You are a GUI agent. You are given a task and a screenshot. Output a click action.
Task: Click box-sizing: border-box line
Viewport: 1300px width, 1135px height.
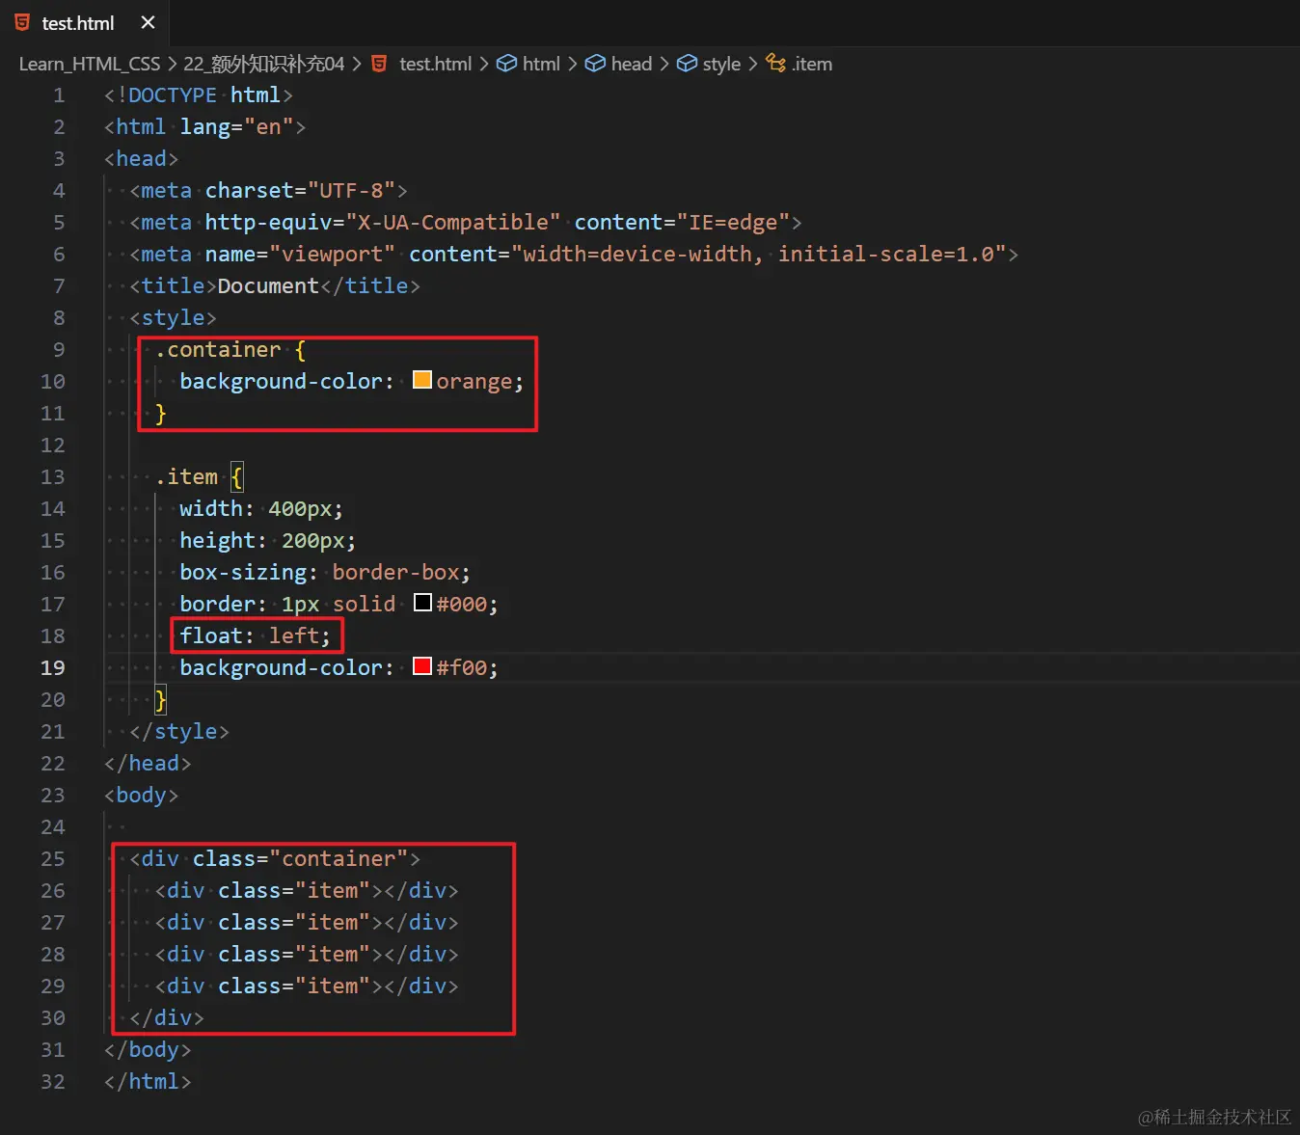[325, 572]
